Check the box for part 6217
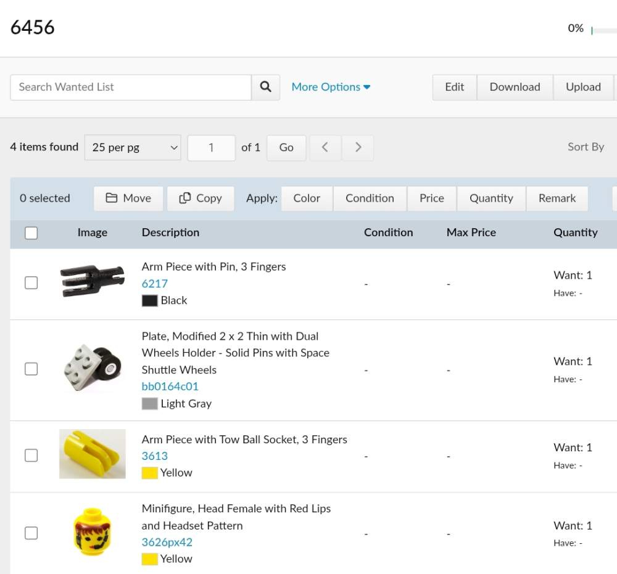 point(31,283)
